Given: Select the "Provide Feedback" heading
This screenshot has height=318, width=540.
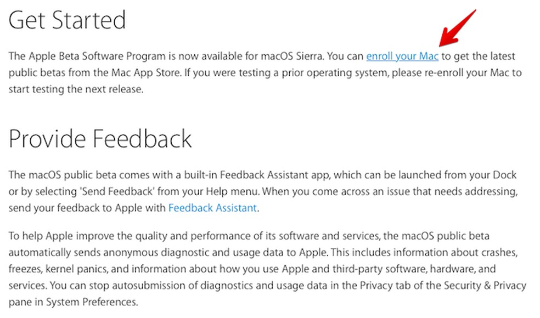Looking at the screenshot, I should coord(100,139).
